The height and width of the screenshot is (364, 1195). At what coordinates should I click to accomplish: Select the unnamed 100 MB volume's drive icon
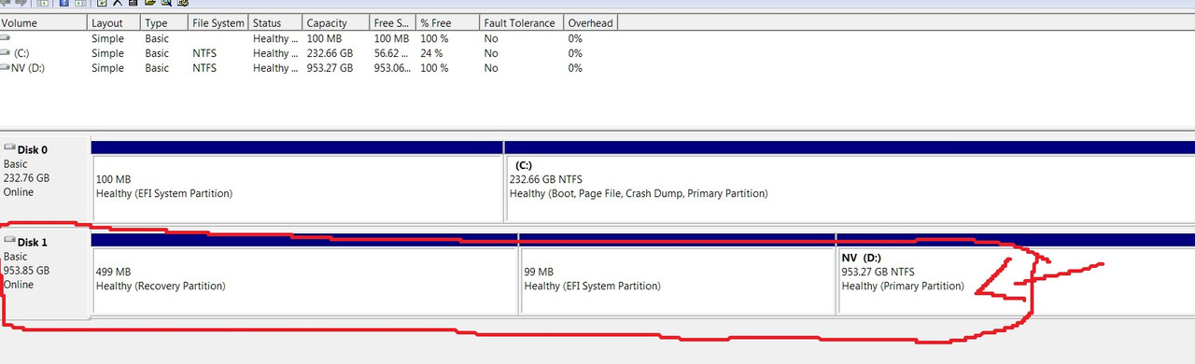pyautogui.click(x=6, y=39)
